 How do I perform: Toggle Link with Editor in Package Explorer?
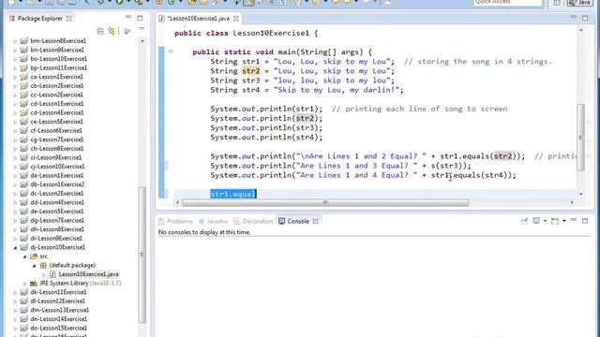pyautogui.click(x=112, y=31)
